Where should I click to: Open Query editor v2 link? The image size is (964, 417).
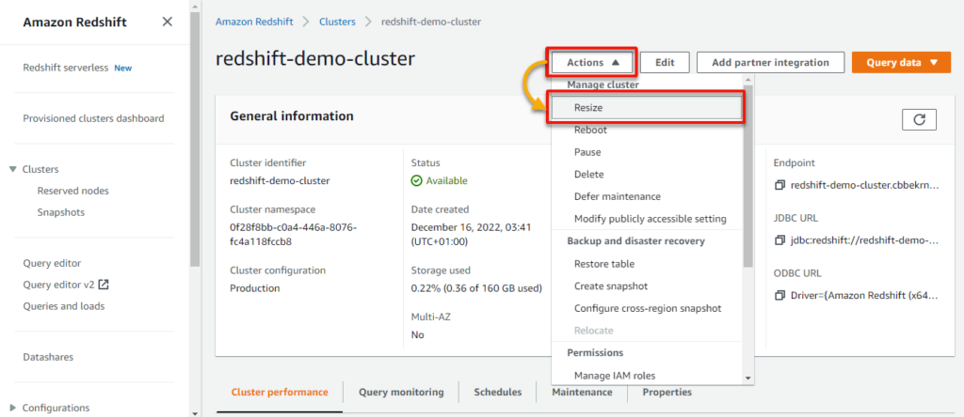(59, 285)
